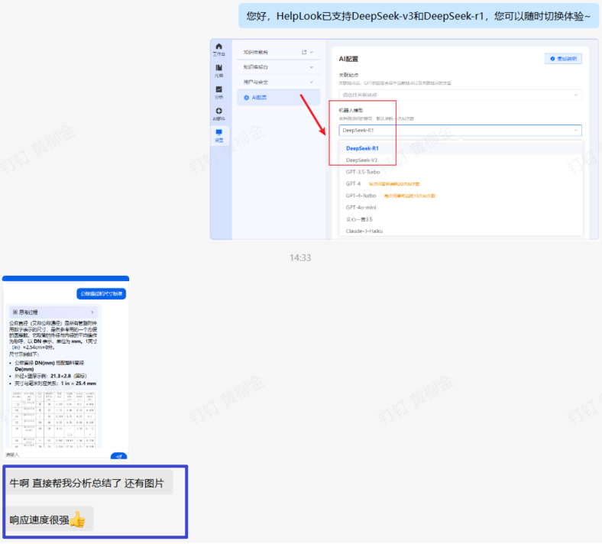
Task: Click the 请输入 message input field
Action: coord(57,455)
